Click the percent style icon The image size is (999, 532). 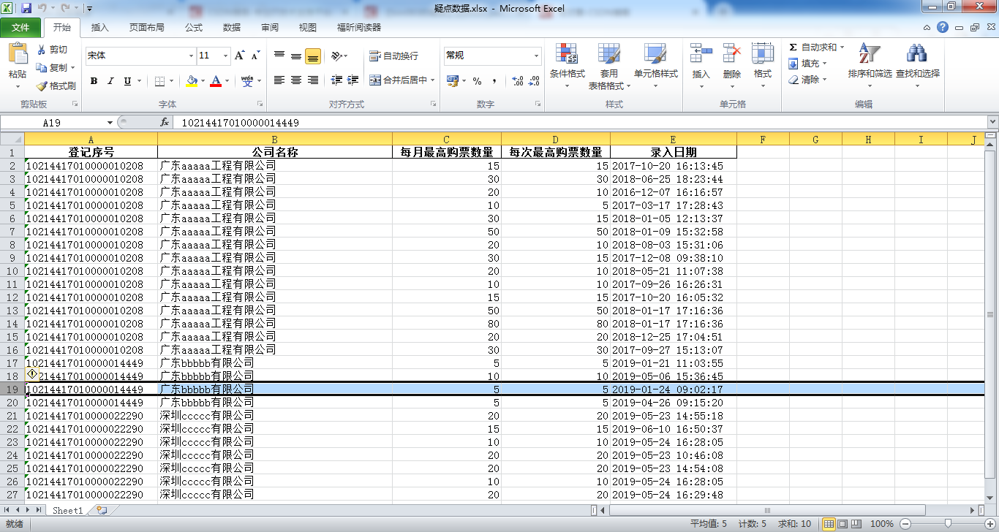(477, 81)
